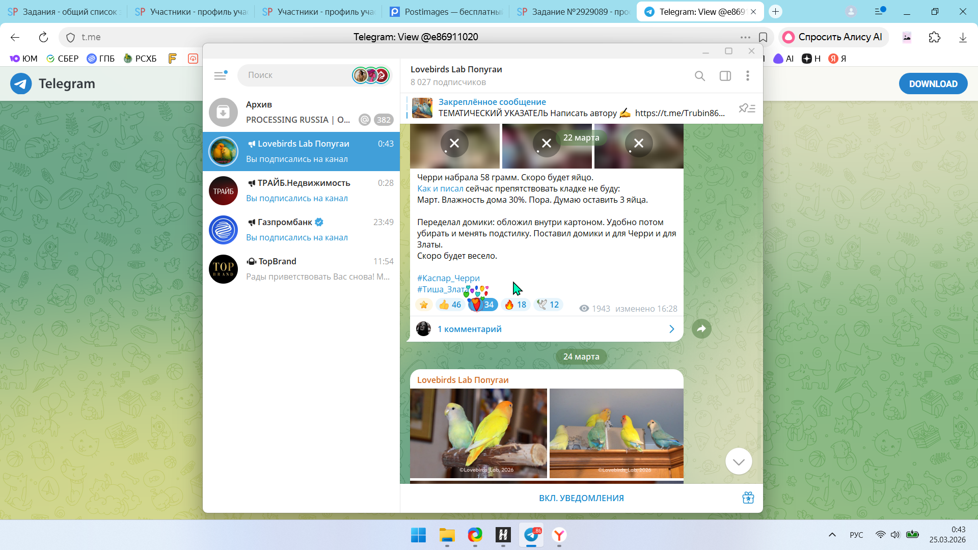Open the Архив archived chats folder
Viewport: 978px width, 550px height.
pyautogui.click(x=301, y=112)
